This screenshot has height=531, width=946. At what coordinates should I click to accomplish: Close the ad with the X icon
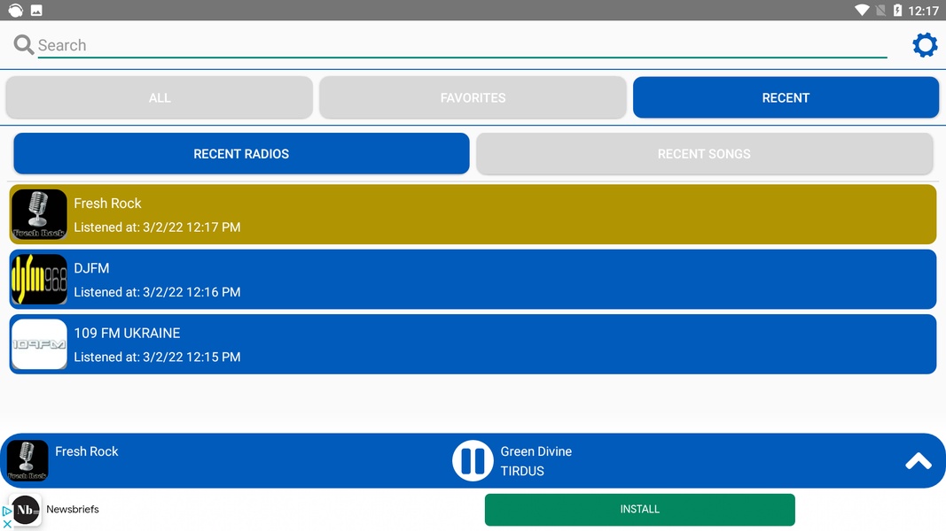point(6,525)
